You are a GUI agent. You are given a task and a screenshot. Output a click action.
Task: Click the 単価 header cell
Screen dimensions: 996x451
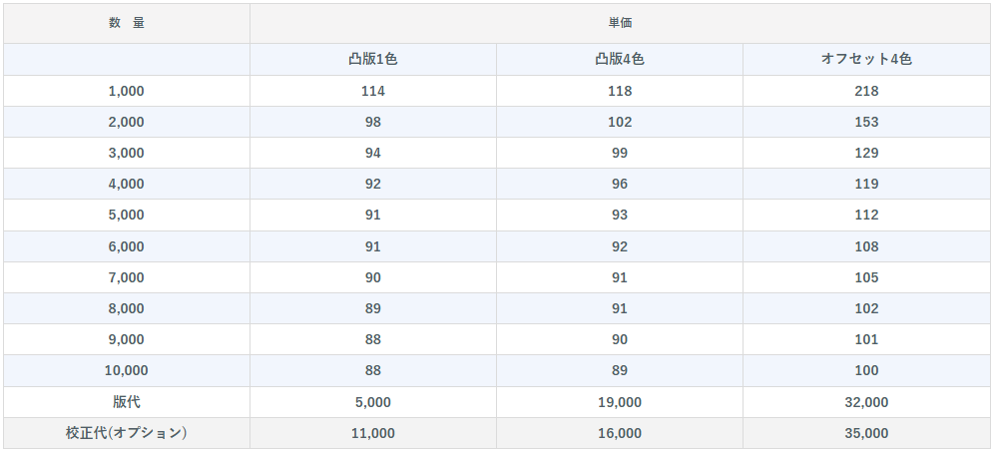pos(620,24)
